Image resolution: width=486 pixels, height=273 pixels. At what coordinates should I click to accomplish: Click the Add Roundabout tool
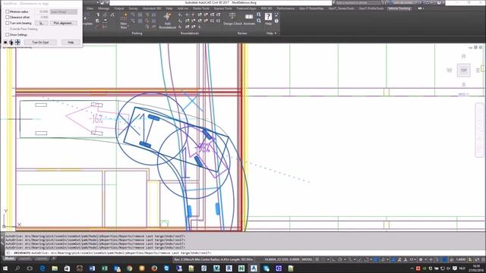tap(167, 21)
